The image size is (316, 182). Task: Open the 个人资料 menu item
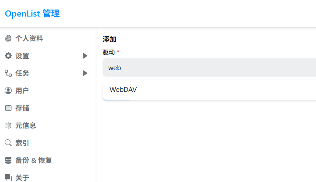(29, 38)
